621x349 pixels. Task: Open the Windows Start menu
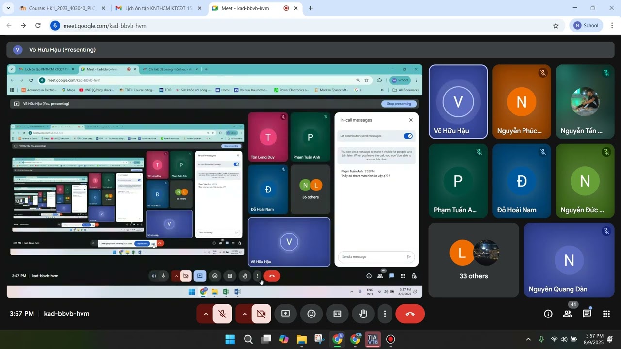[230, 339]
